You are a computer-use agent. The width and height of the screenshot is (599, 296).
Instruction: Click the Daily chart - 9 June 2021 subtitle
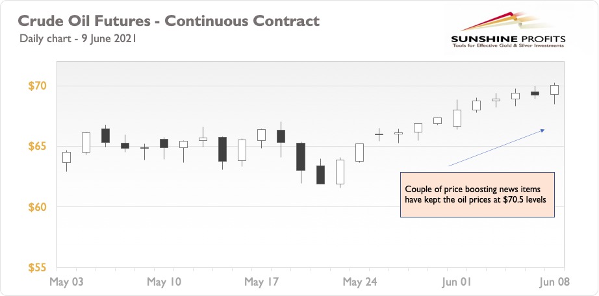tap(77, 38)
